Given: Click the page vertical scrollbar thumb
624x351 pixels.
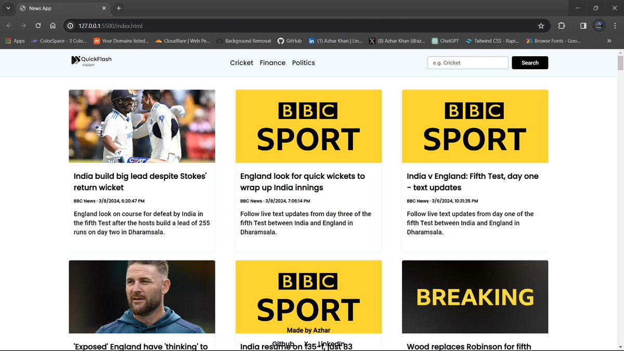Looking at the screenshot, I should click(x=620, y=63).
